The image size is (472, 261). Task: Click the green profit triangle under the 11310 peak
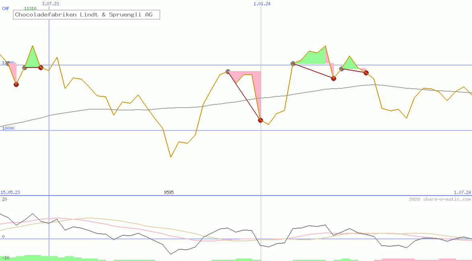click(x=33, y=59)
